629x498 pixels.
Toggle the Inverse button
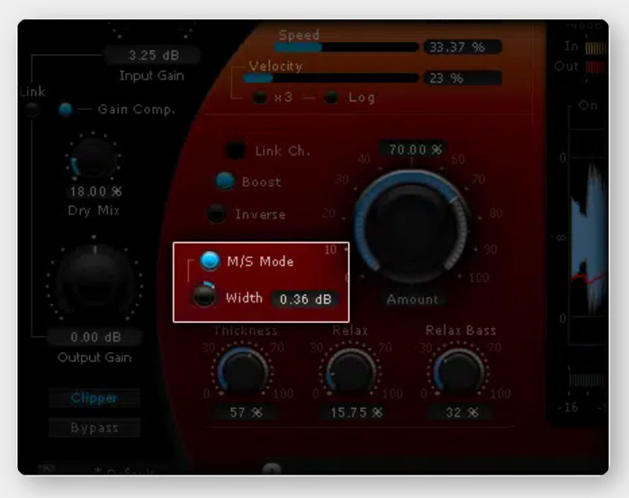pos(217,214)
